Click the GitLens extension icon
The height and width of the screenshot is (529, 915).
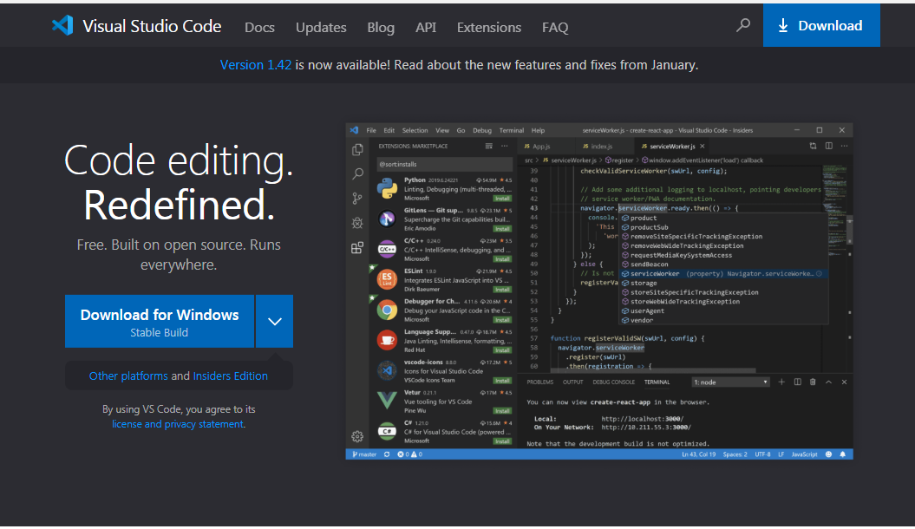click(387, 219)
